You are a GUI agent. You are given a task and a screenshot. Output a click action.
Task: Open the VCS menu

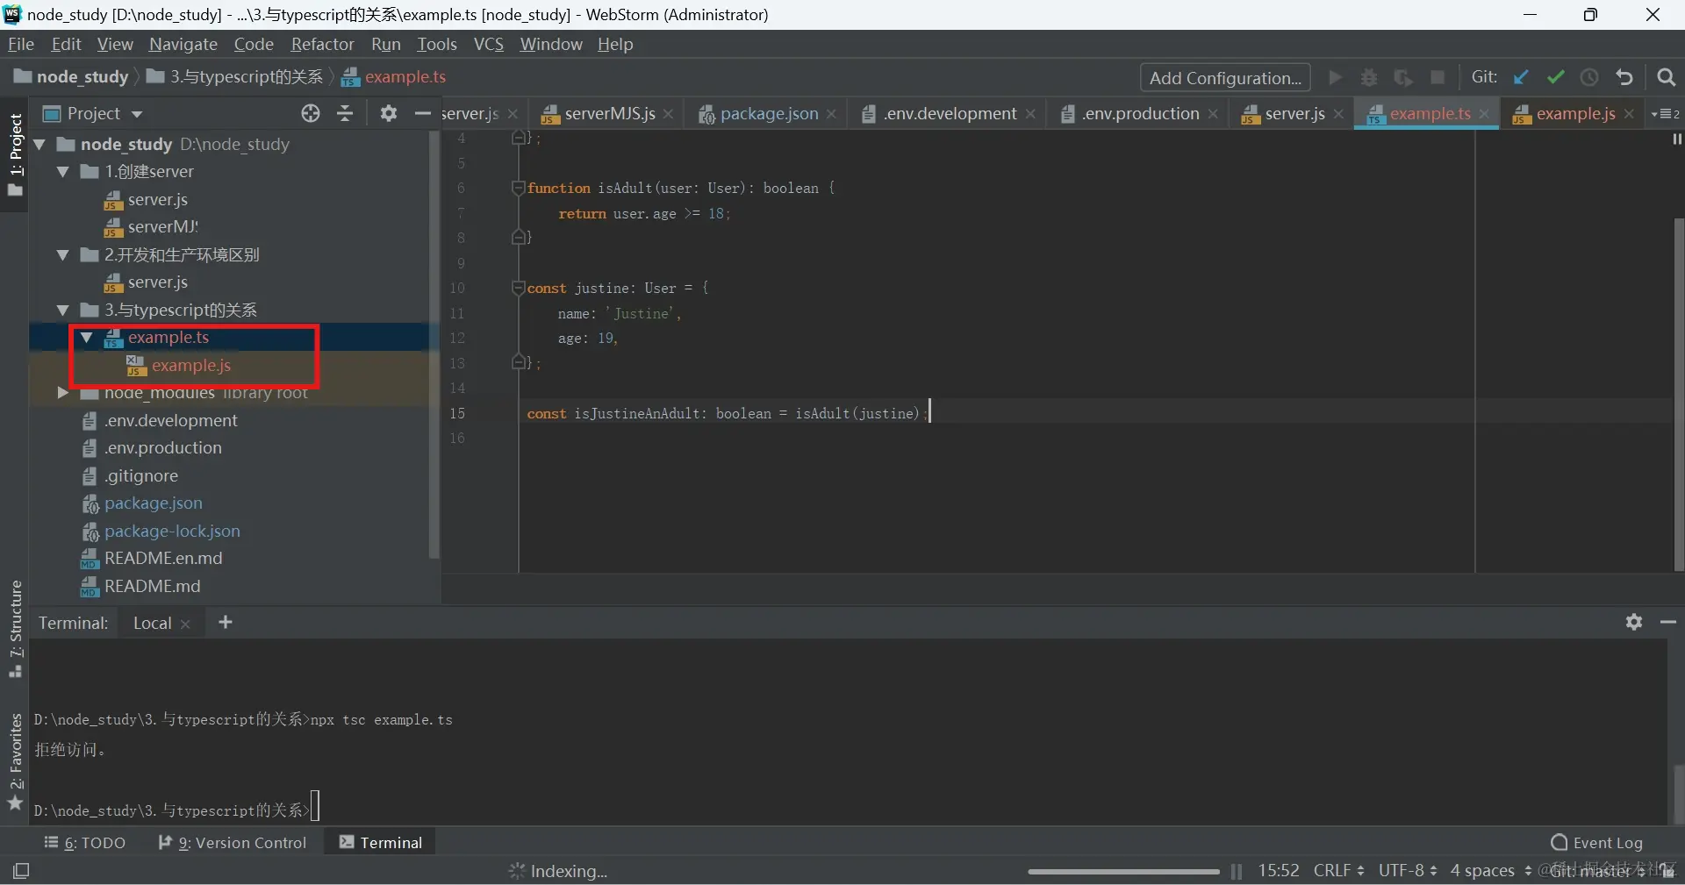click(489, 44)
